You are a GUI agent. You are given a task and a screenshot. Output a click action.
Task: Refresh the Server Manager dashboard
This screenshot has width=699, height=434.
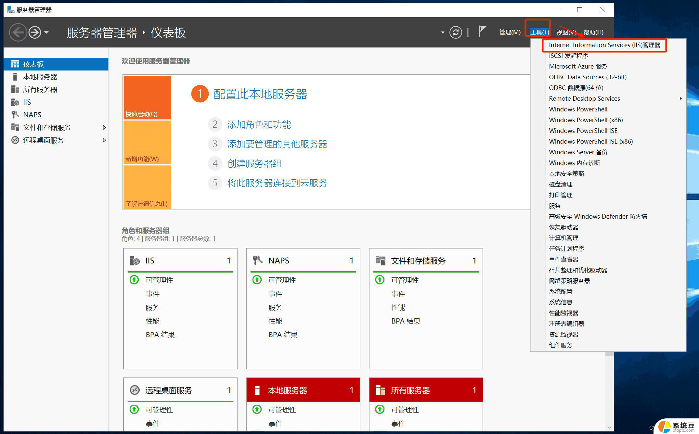tap(456, 32)
